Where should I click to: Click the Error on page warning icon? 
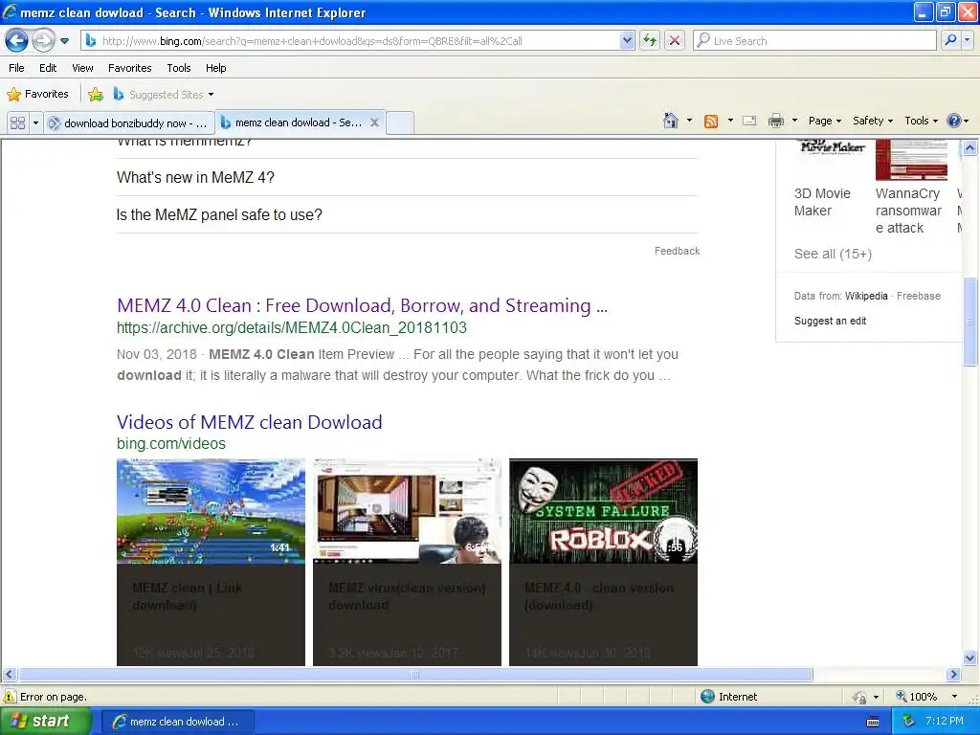click(10, 697)
